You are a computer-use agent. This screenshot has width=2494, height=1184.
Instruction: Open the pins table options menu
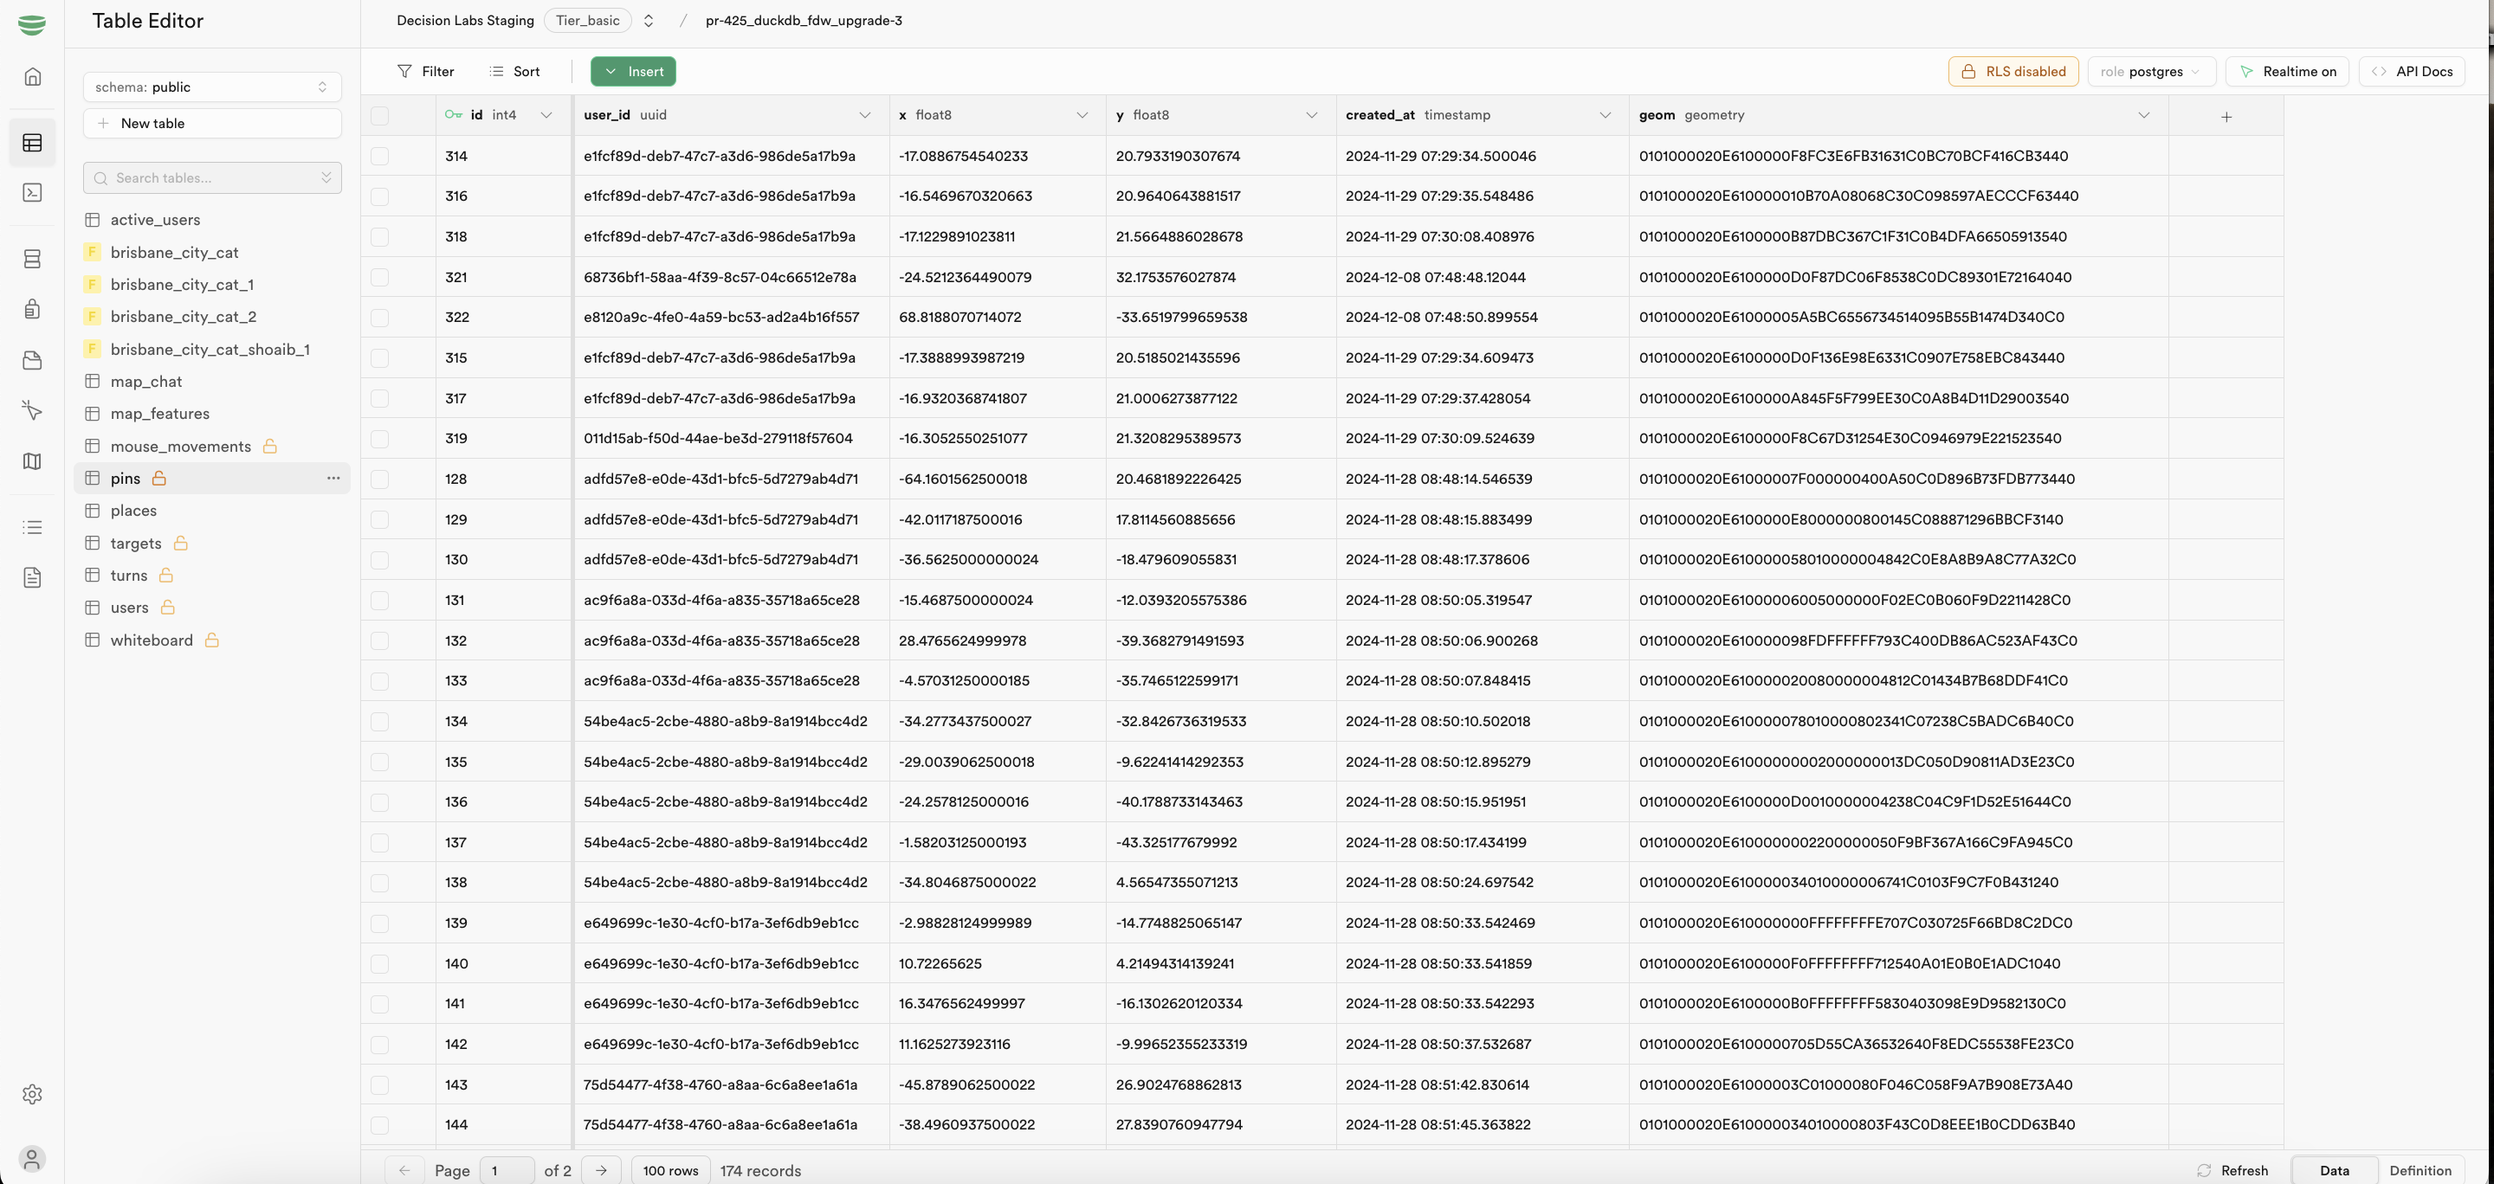(333, 478)
